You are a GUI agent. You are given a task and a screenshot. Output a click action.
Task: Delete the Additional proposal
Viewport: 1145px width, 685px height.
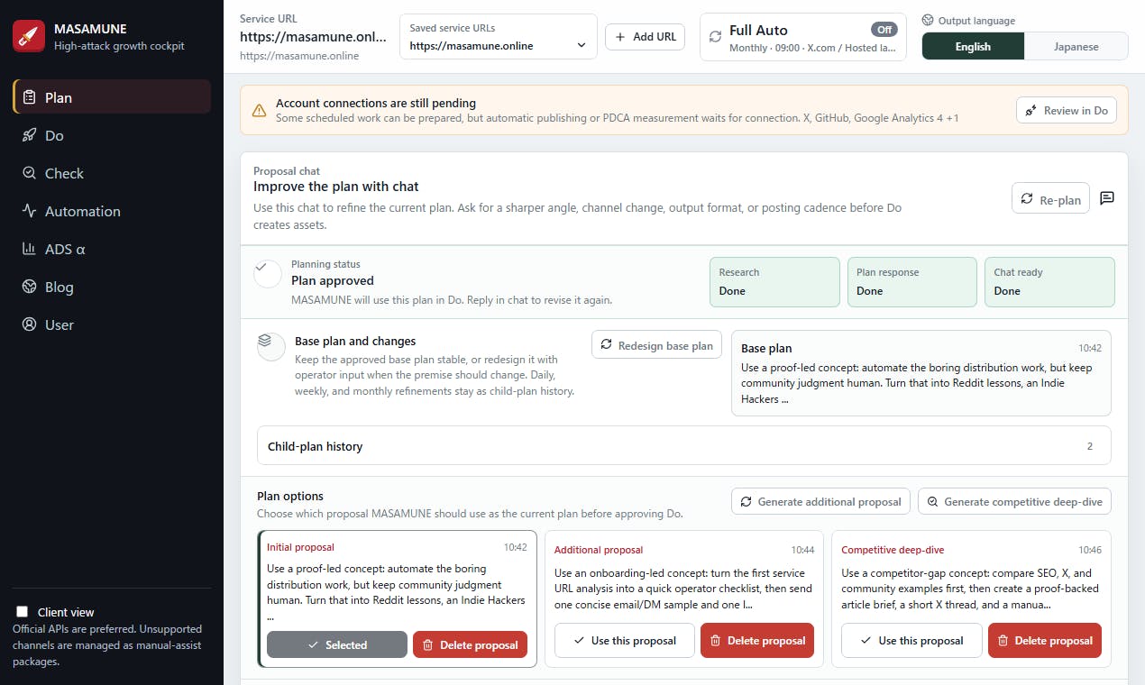[x=757, y=640]
